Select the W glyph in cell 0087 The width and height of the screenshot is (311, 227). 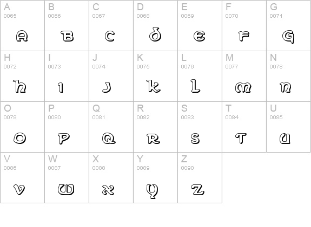[66, 189]
